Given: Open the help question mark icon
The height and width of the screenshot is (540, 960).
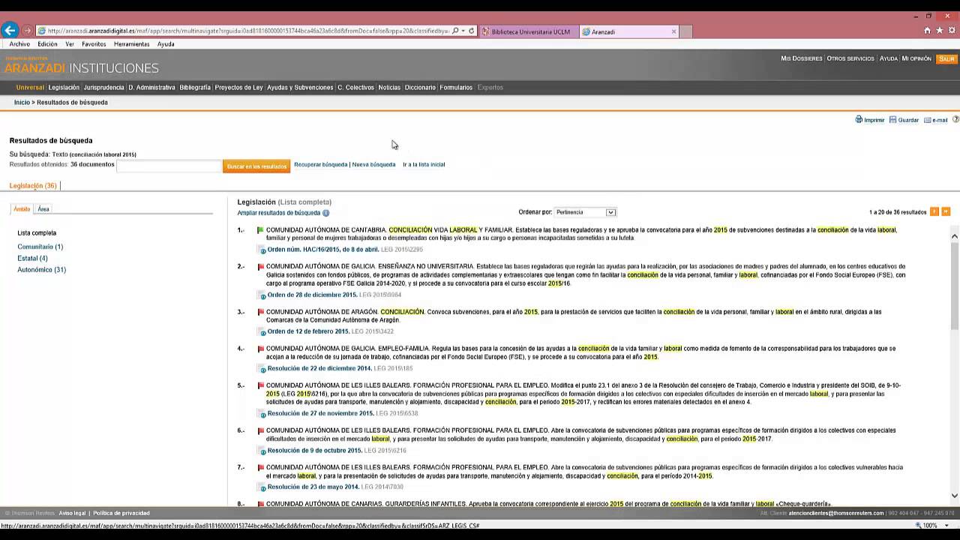Looking at the screenshot, I should 955,119.
